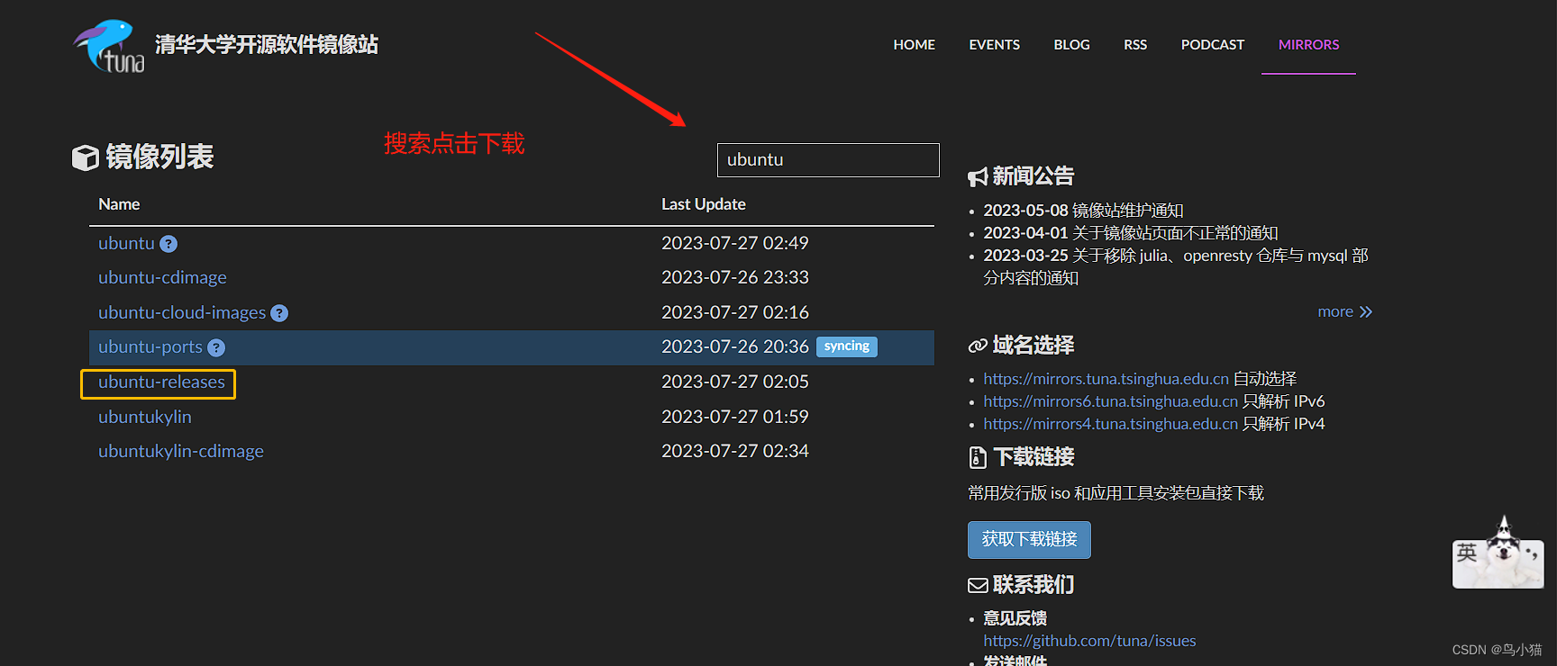1557x666 pixels.
Task: Select timestamp 2023-07-26 23:33
Action: [x=735, y=277]
